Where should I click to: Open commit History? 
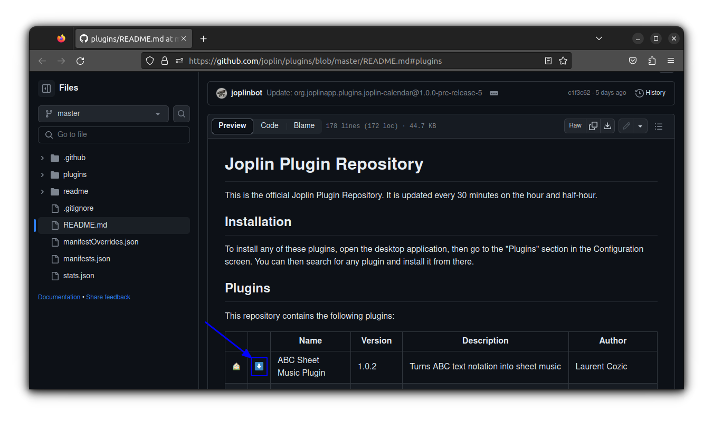click(x=650, y=93)
